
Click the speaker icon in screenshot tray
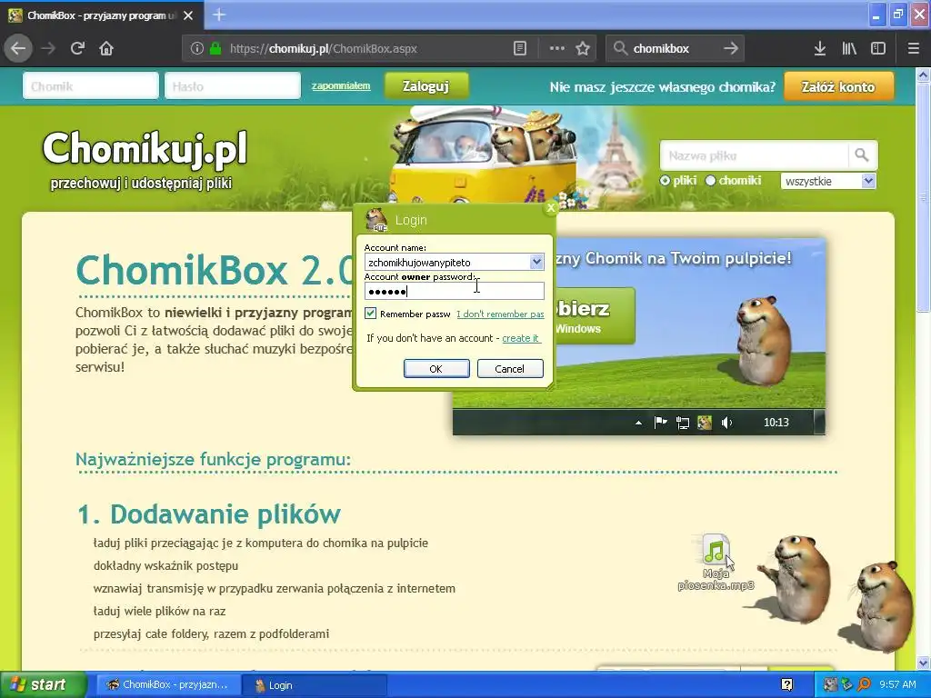point(726,423)
